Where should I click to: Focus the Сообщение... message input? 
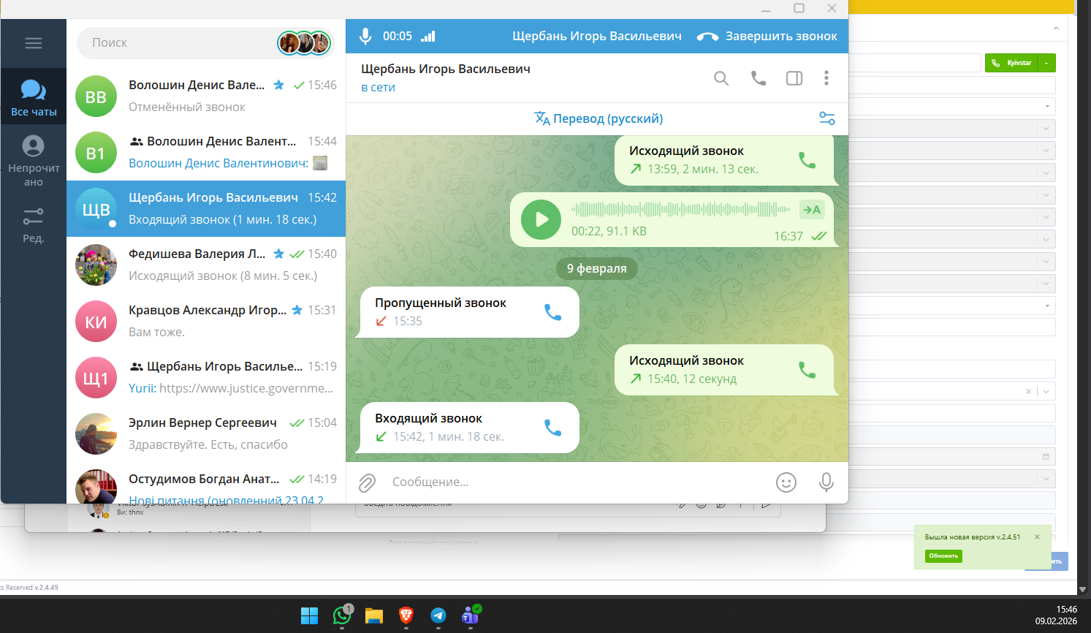coord(577,482)
